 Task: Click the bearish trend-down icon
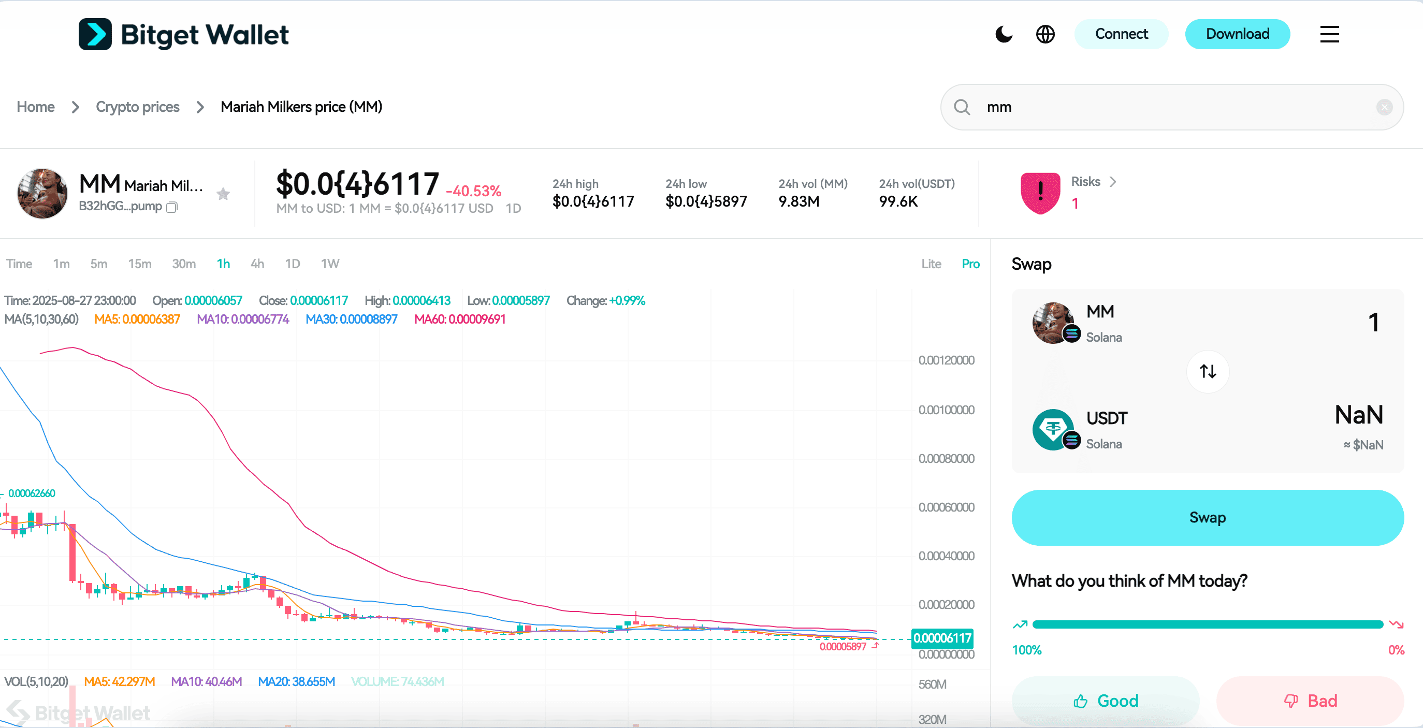coord(1396,625)
